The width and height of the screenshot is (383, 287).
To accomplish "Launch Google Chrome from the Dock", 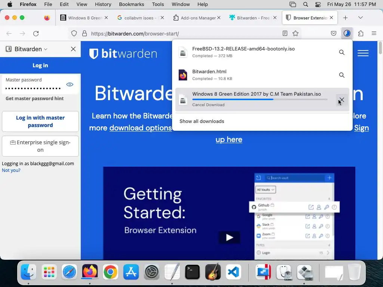I will coord(110,272).
